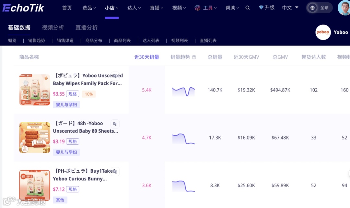Switch to the 直播分析 tab
This screenshot has height=208, width=350.
click(x=87, y=28)
